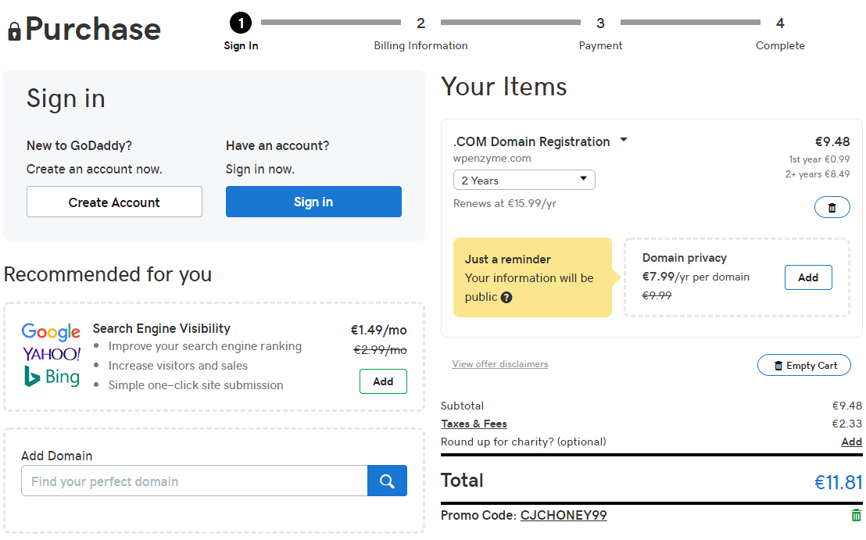Click the Have an account? text
Image resolution: width=866 pixels, height=540 pixels.
coord(277,146)
